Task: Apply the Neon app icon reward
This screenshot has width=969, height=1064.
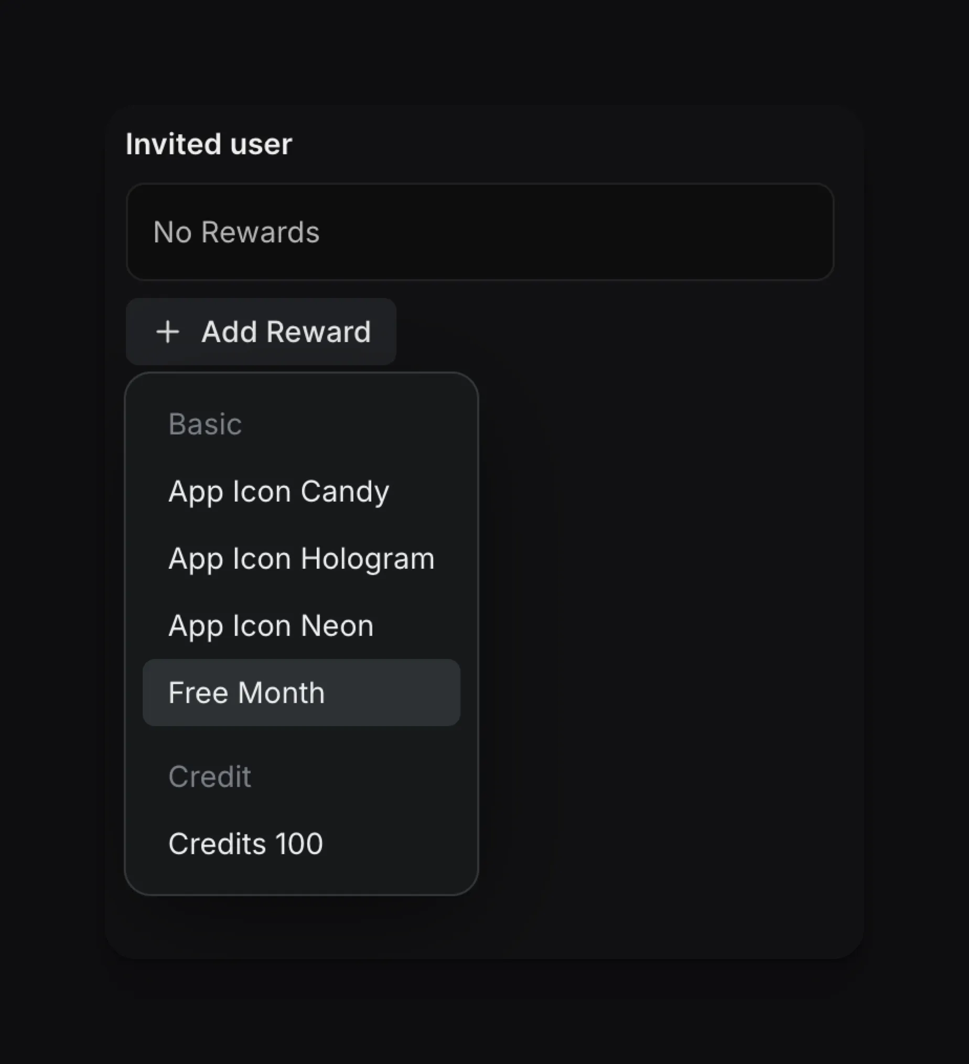Action: (270, 625)
